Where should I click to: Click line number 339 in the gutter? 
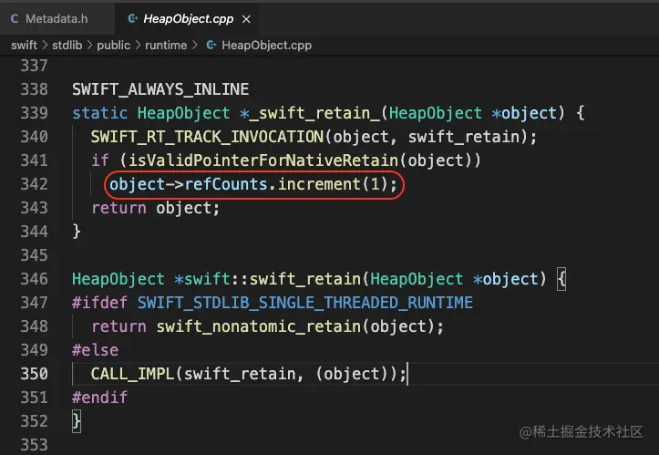pyautogui.click(x=35, y=113)
